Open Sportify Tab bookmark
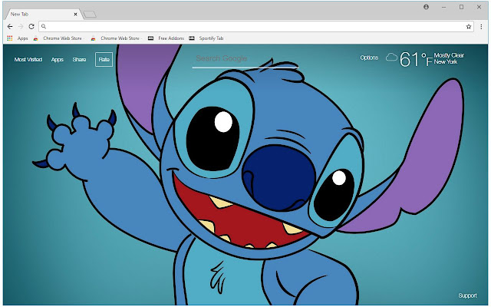The width and height of the screenshot is (491, 307). pyautogui.click(x=206, y=38)
